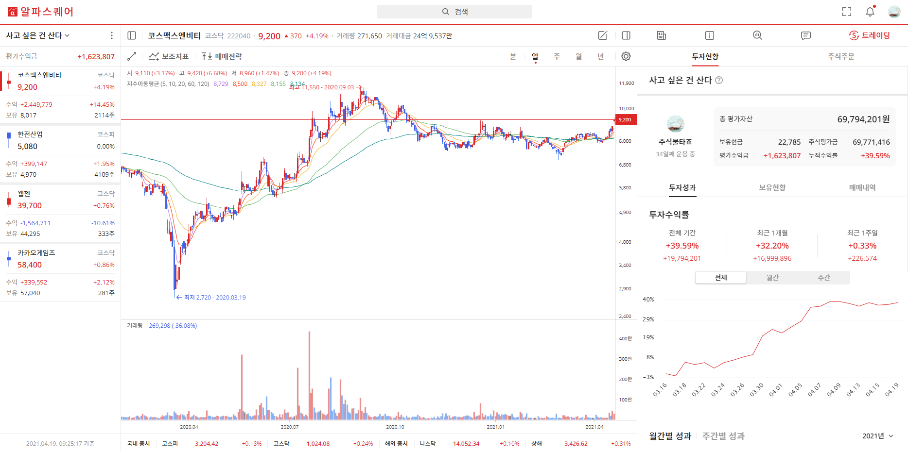908x451 pixels.
Task: Show 월간 performance graph range
Action: (772, 278)
